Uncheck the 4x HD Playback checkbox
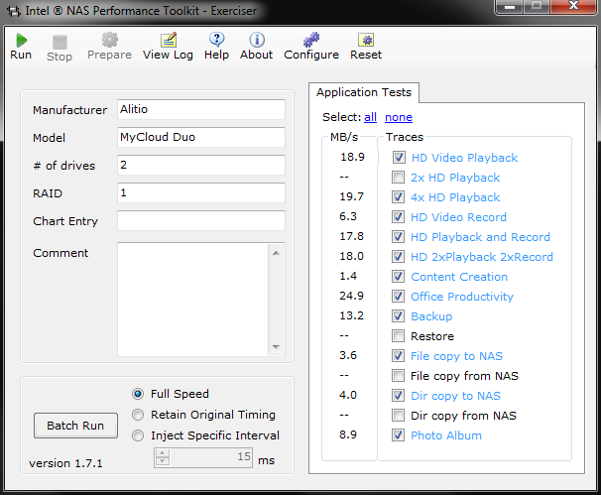 tap(398, 197)
